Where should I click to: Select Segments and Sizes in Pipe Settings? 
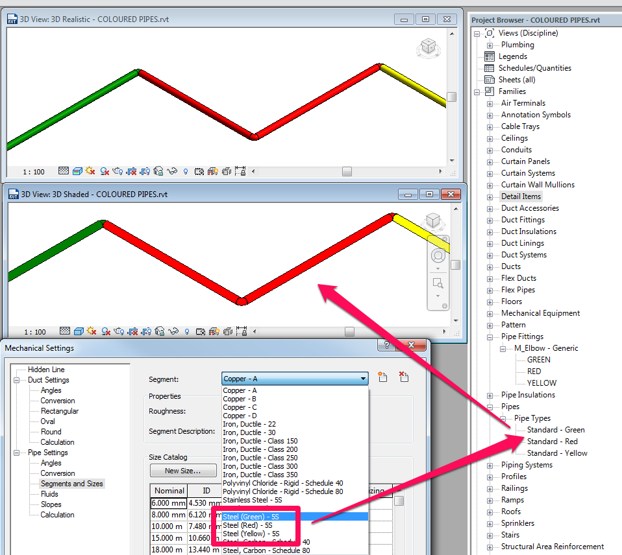pyautogui.click(x=72, y=483)
